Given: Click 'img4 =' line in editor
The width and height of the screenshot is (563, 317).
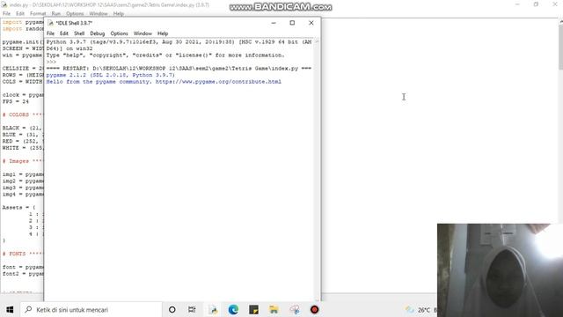Looking at the screenshot, I should pyautogui.click(x=22, y=194).
